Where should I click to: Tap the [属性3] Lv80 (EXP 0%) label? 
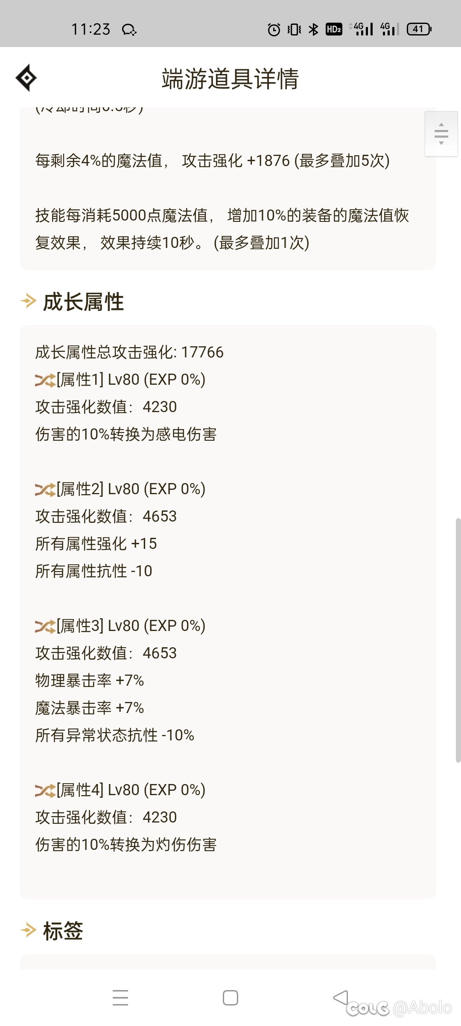coord(131,626)
